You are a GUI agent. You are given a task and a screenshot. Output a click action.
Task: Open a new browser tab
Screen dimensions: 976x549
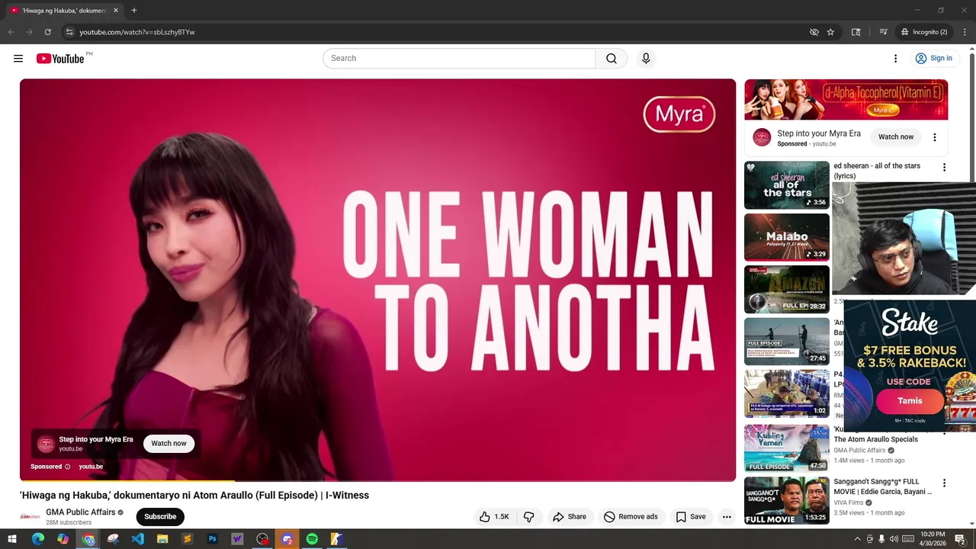pyautogui.click(x=134, y=11)
